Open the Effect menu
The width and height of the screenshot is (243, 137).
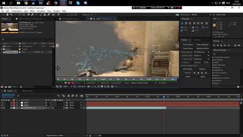(32, 11)
